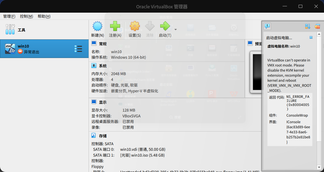This screenshot has height=172, width=324.
Task: Click the notification panel scrollbar up arrow
Action: click(319, 34)
